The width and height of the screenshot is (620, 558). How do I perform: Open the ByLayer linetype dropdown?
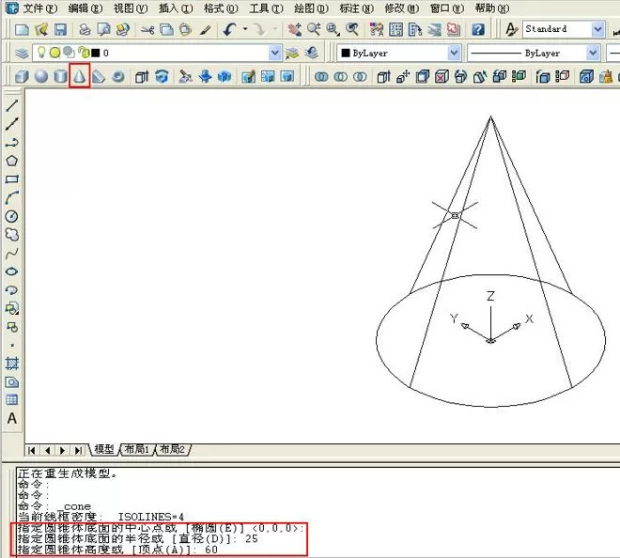[593, 53]
